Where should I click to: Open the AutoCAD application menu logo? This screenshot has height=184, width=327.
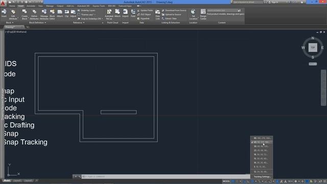3,3
